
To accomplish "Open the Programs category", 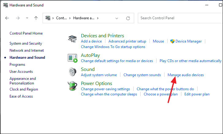I will tap(17, 65).
